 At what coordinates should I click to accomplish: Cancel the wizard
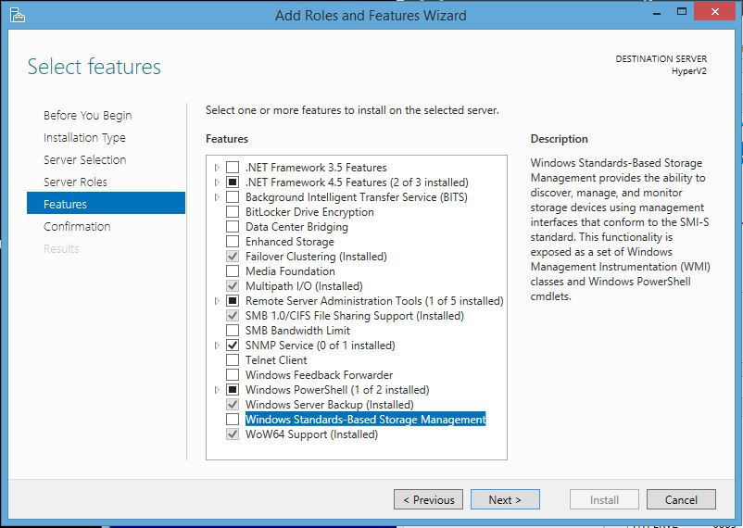[x=681, y=500]
